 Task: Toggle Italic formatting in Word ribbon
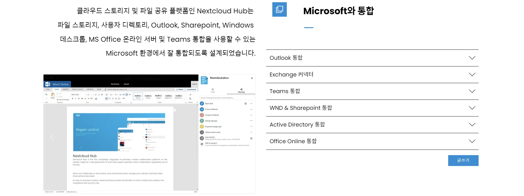tap(76, 98)
